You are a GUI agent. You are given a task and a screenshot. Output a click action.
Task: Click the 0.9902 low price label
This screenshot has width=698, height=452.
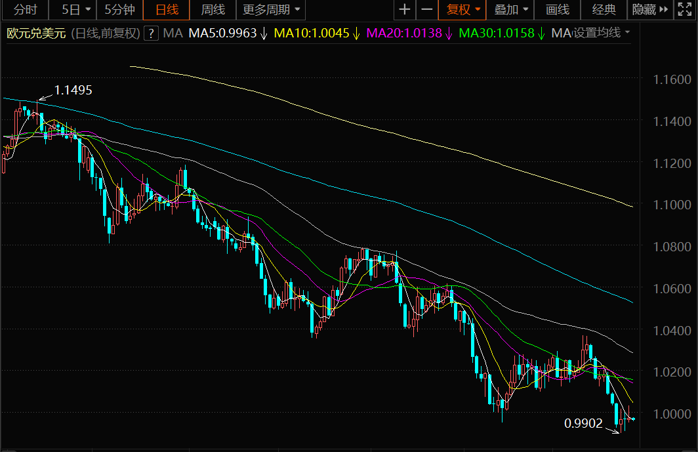(583, 424)
